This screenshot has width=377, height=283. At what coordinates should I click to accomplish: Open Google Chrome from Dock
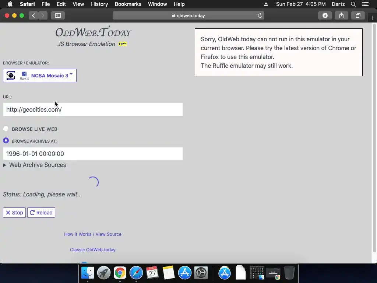click(120, 273)
